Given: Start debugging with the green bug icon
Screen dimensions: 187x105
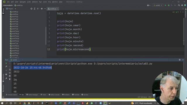Looking at the screenshot, I should (x=169, y=5).
